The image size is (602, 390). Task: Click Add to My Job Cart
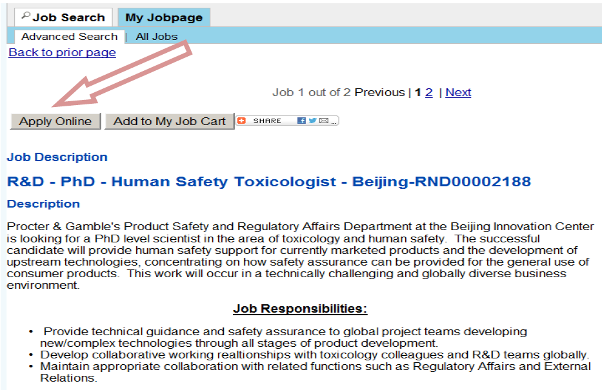point(169,121)
